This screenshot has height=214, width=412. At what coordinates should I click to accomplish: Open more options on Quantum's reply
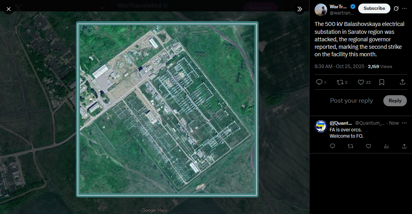[x=405, y=123]
